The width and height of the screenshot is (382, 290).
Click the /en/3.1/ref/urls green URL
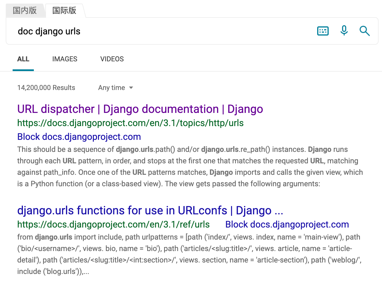114,225
